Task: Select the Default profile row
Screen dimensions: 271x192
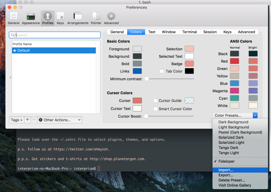Action: [54, 50]
